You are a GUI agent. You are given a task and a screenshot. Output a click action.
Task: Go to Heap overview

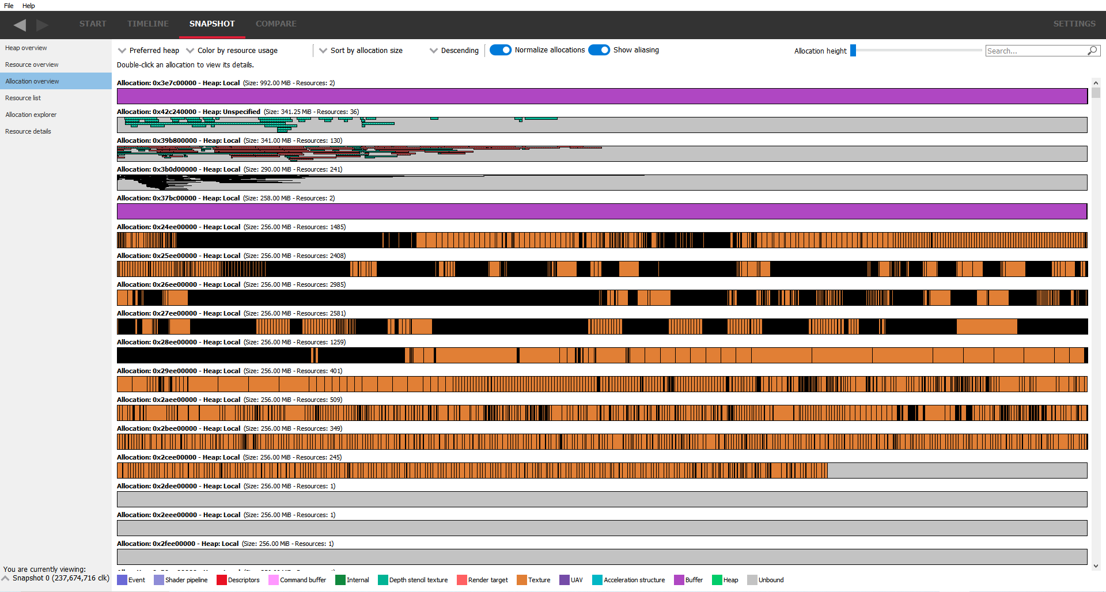pos(26,48)
